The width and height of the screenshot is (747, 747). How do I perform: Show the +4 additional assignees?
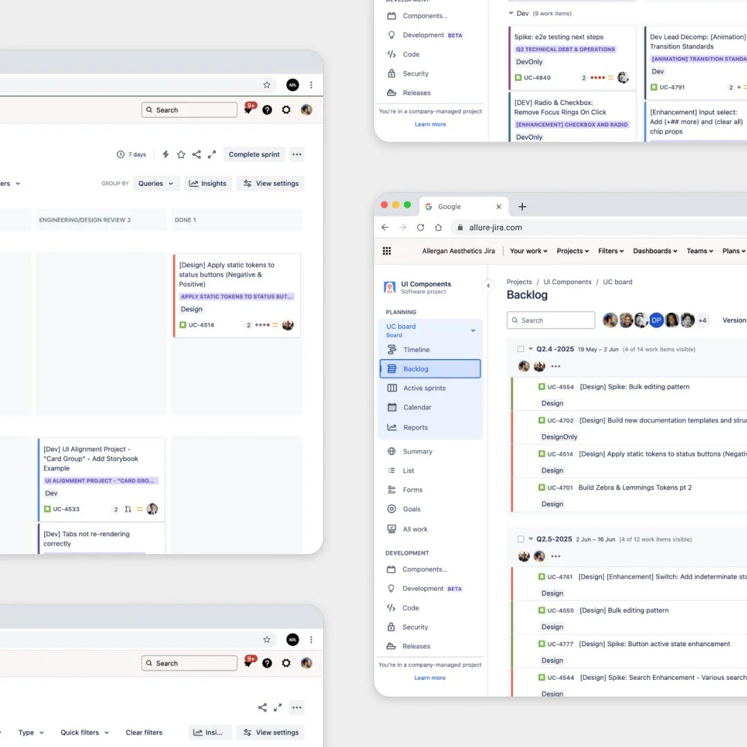[702, 320]
